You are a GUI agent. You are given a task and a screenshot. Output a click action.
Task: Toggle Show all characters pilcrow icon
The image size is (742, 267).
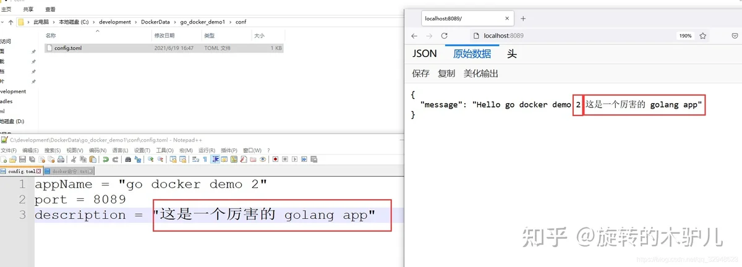(x=205, y=159)
